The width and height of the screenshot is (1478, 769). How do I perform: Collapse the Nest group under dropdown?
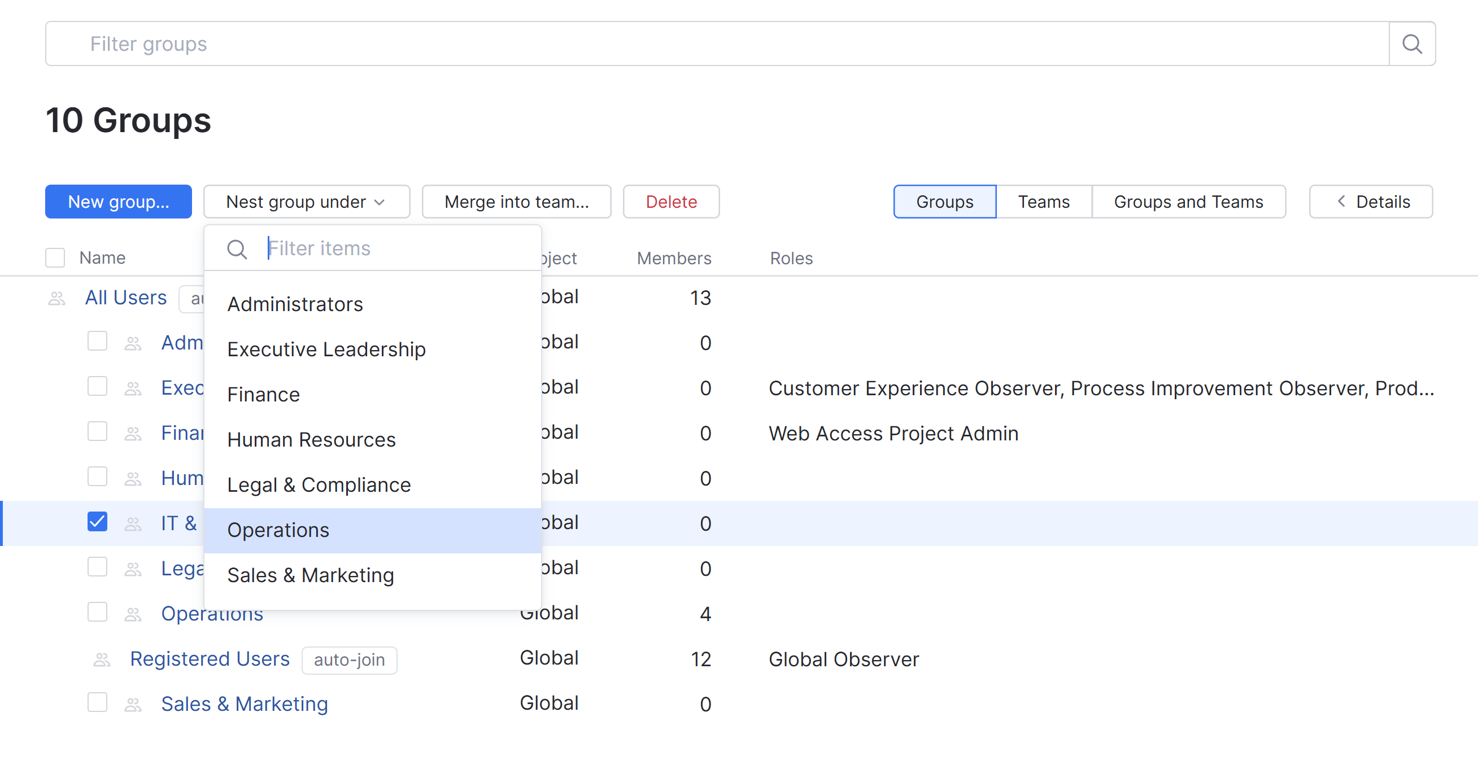coord(306,202)
